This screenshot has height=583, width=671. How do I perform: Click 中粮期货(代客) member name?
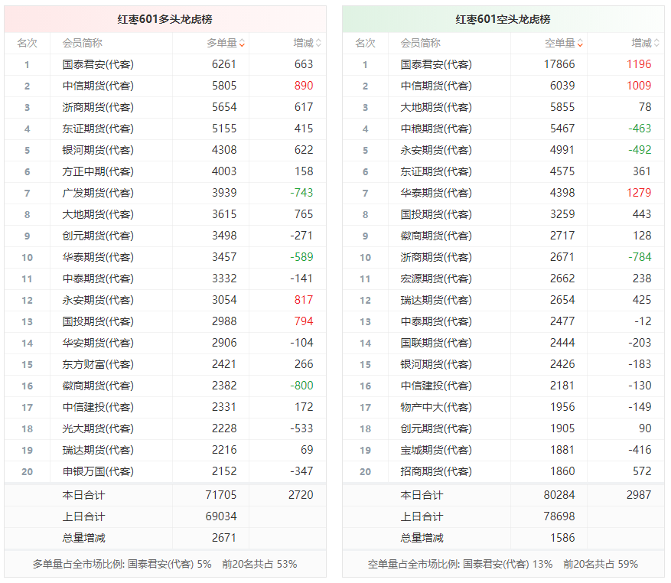436,129
